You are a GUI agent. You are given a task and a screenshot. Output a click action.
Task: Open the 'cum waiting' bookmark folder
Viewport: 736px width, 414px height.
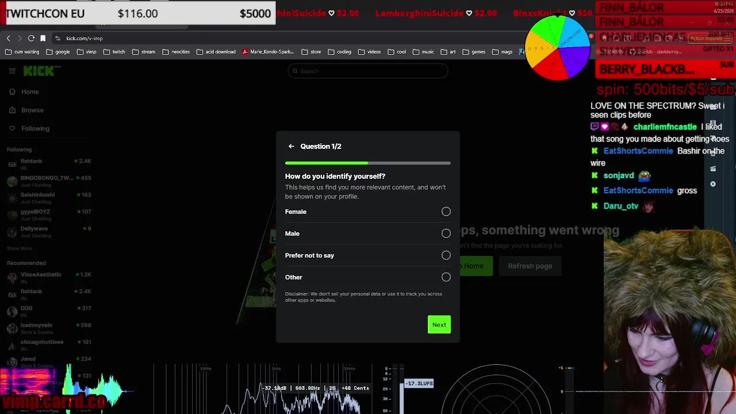pyautogui.click(x=22, y=52)
